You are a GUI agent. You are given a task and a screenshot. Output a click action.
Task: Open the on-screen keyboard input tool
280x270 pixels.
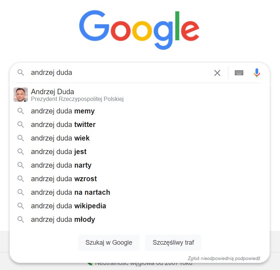239,73
